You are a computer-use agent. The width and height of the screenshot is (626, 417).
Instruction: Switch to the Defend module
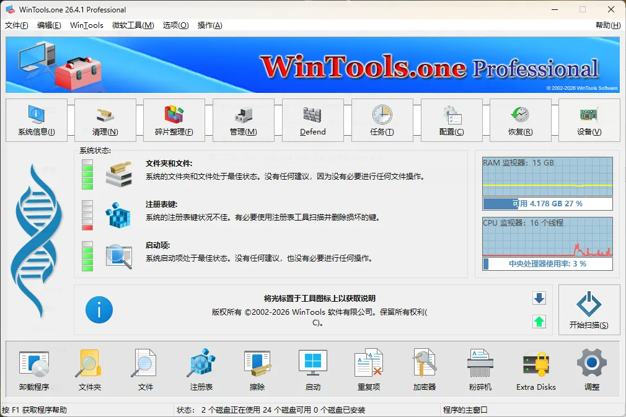[312, 120]
